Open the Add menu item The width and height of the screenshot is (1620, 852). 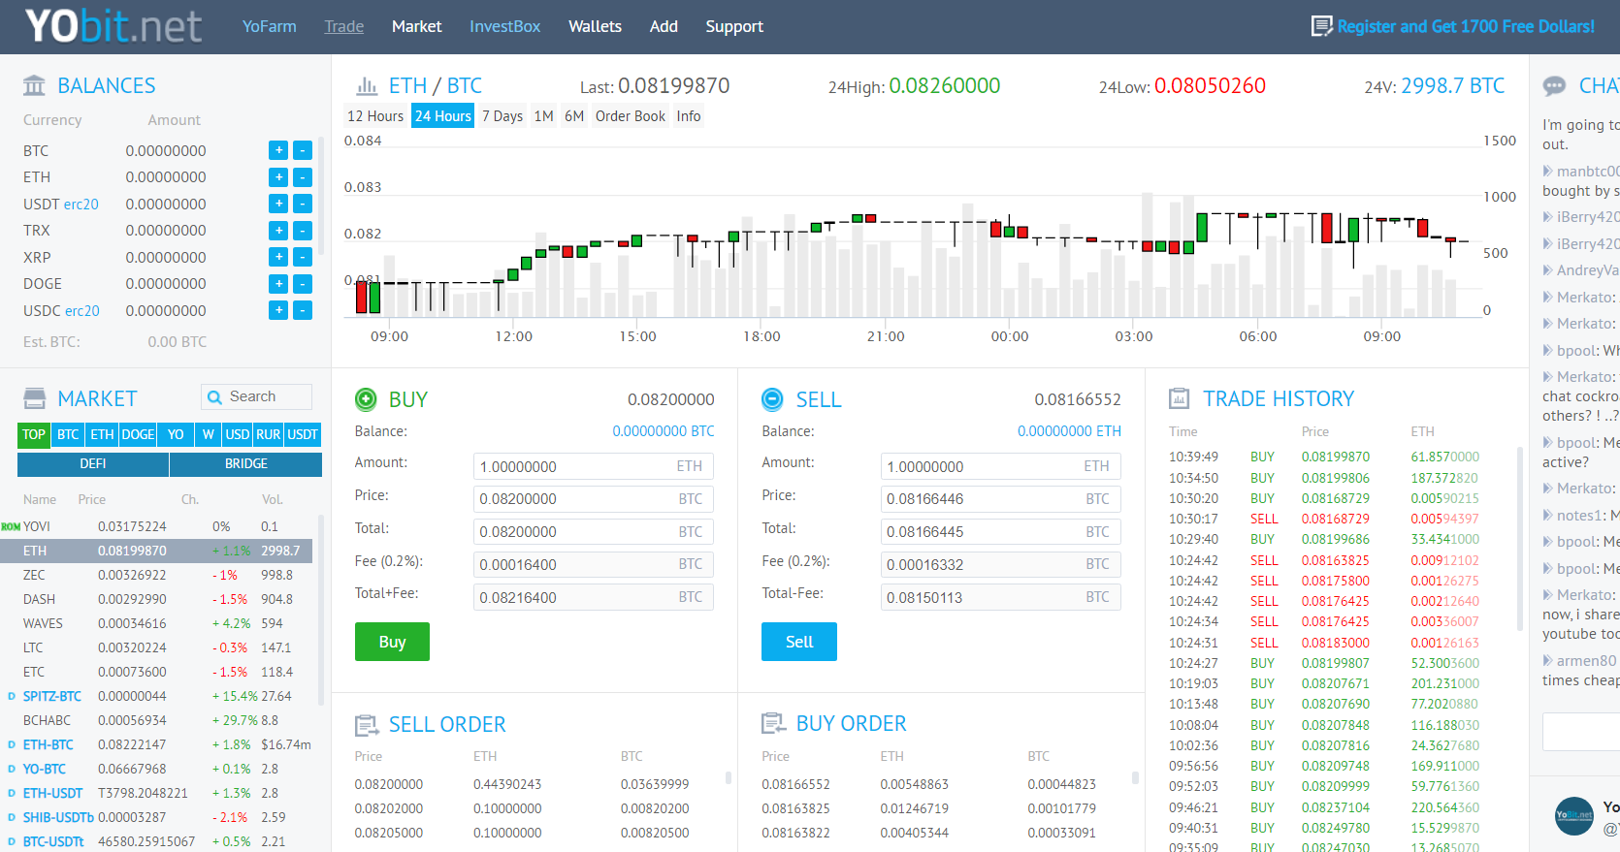(x=664, y=26)
